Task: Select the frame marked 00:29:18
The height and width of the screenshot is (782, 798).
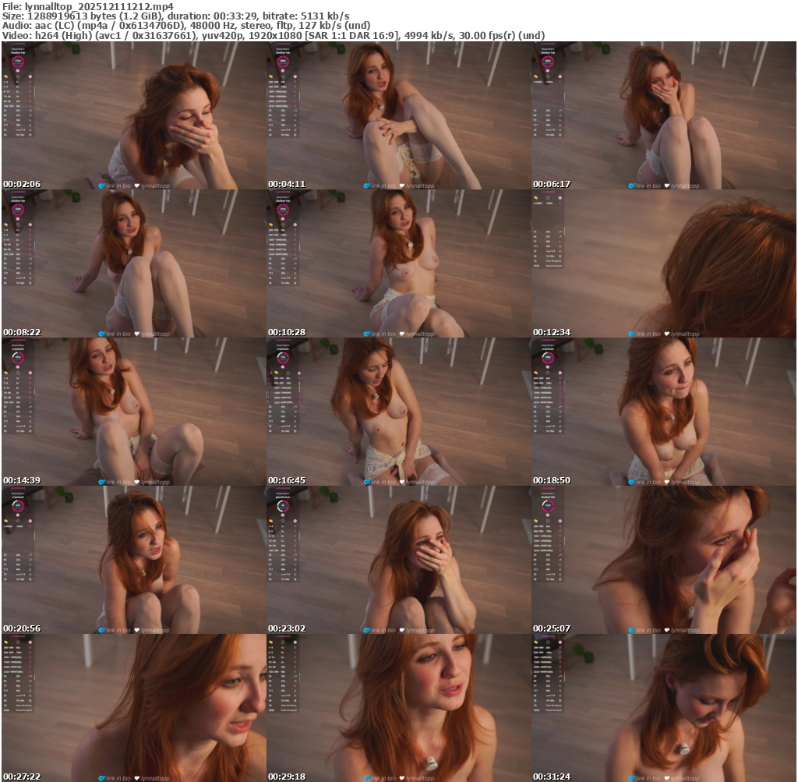Action: coord(398,708)
